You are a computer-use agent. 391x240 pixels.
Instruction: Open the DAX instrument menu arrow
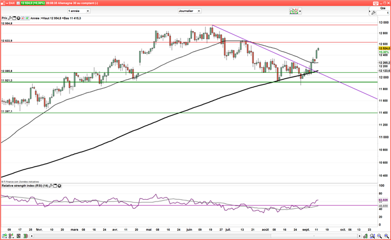(7, 3)
